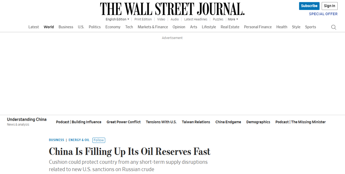Viewport: 345px width, 174px height.
Task: Open the Print Edition link
Action: pos(143,19)
